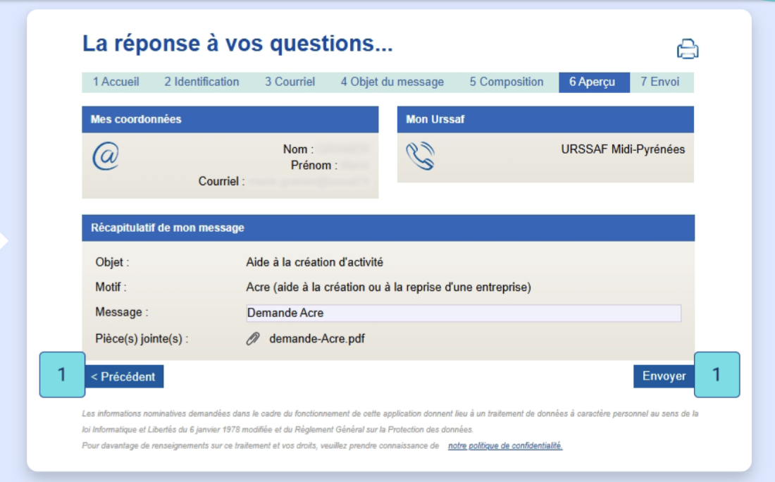Select the 3 Courriel step
Image resolution: width=775 pixels, height=482 pixels.
[x=290, y=82]
